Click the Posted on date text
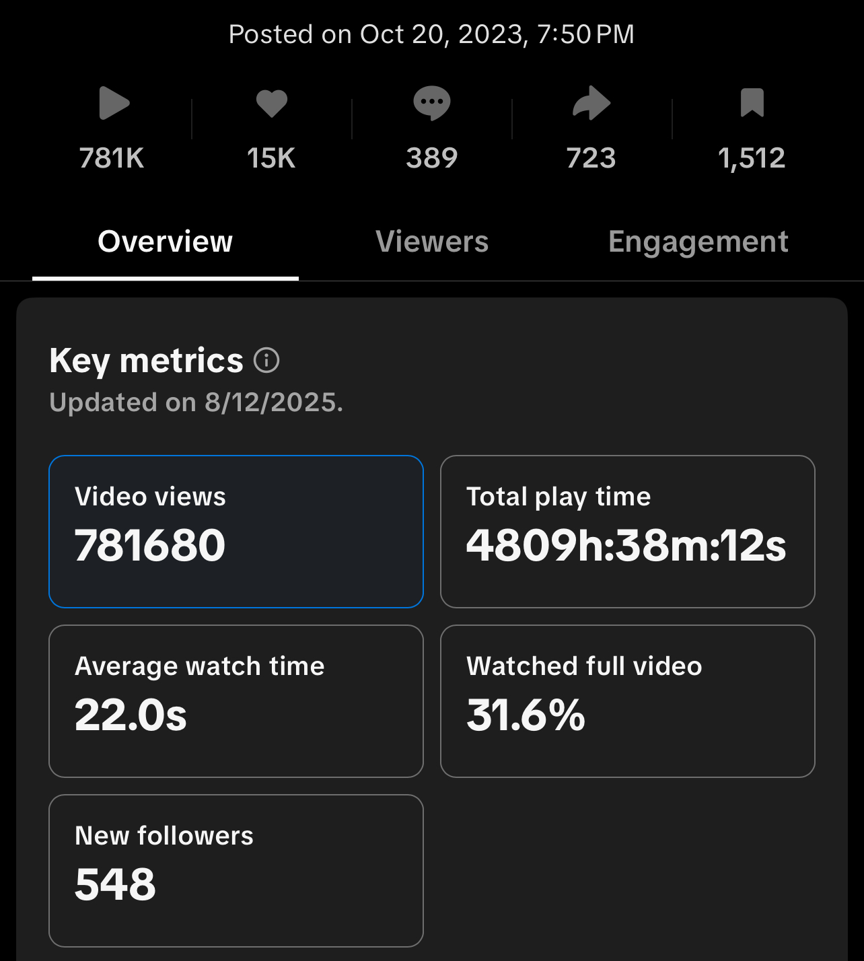This screenshot has height=961, width=864. (431, 34)
